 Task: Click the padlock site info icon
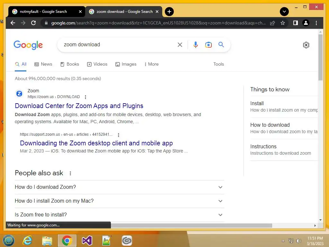click(46, 23)
